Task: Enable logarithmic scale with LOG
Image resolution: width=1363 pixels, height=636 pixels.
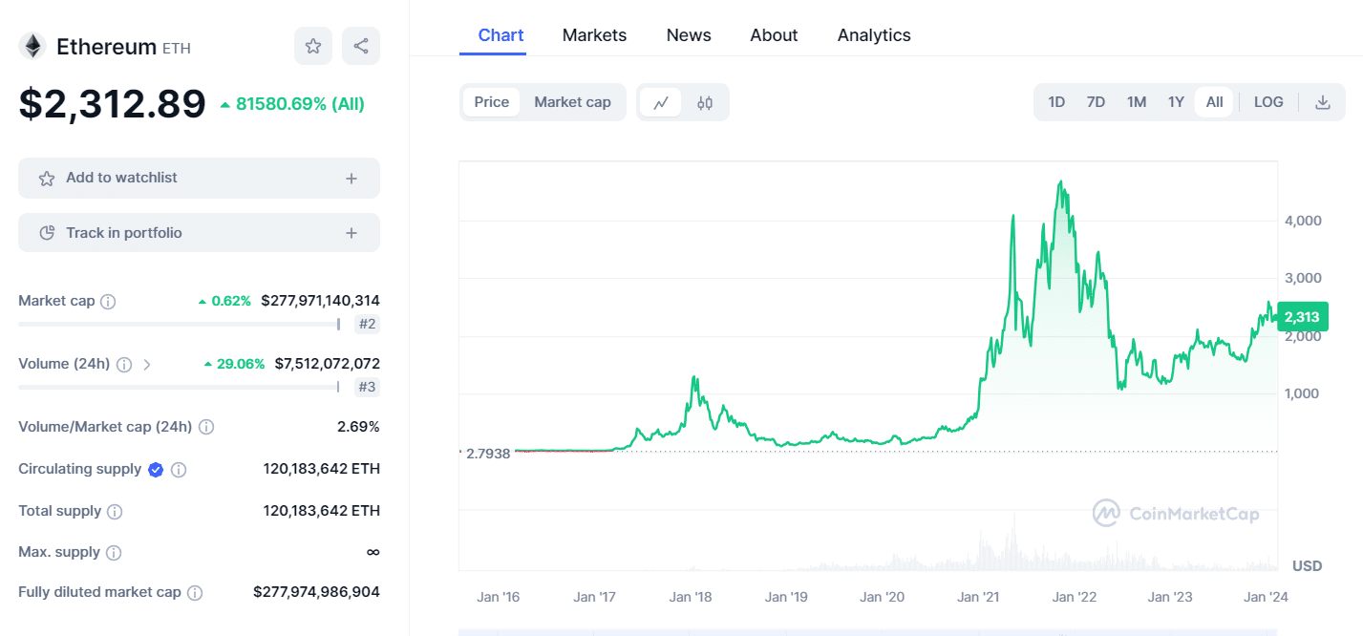Action: [x=1267, y=101]
